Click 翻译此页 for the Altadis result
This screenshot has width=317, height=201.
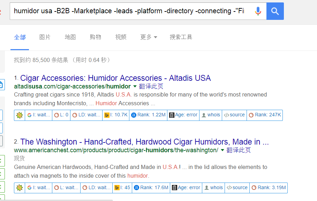pyautogui.click(x=151, y=86)
